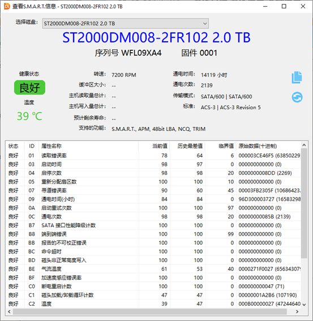Click the horizontal scrollbar thumb
Screen dimensions: 313x321
pyautogui.click(x=149, y=311)
